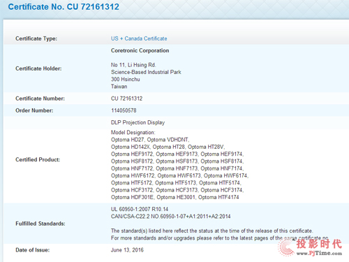Select the line starting with Optoma HSF8172
349x262 pixels.
click(177, 161)
